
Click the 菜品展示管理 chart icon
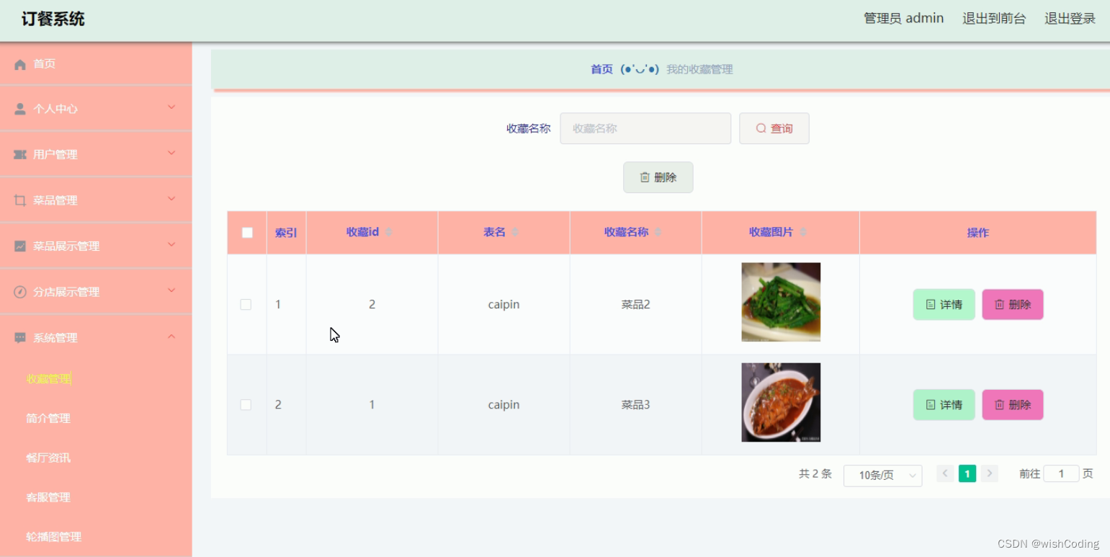[18, 245]
